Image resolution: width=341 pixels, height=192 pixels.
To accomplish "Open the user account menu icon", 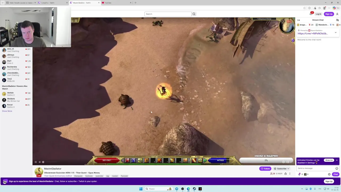I will 337,14.
